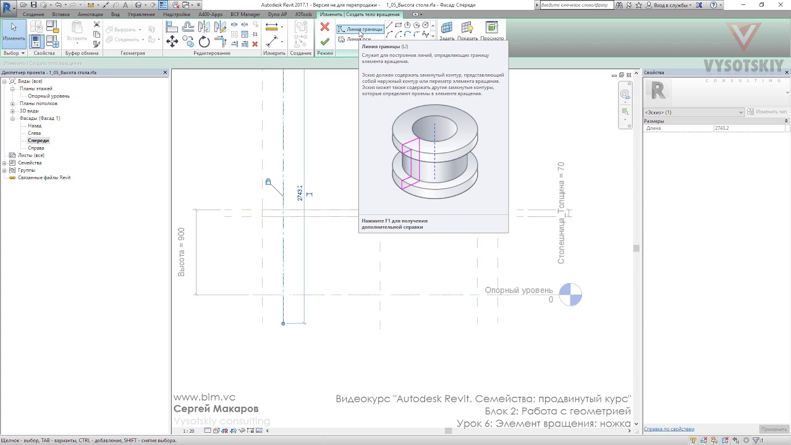Screen dimensions: 791x445
Task: Click the Показать work plane icon
Action: click(467, 30)
